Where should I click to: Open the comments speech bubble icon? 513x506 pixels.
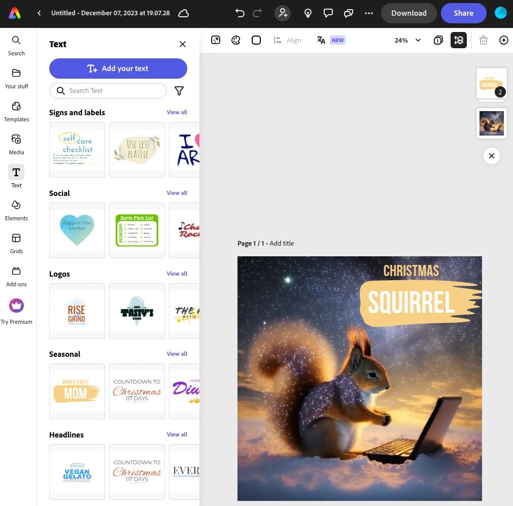(x=328, y=13)
